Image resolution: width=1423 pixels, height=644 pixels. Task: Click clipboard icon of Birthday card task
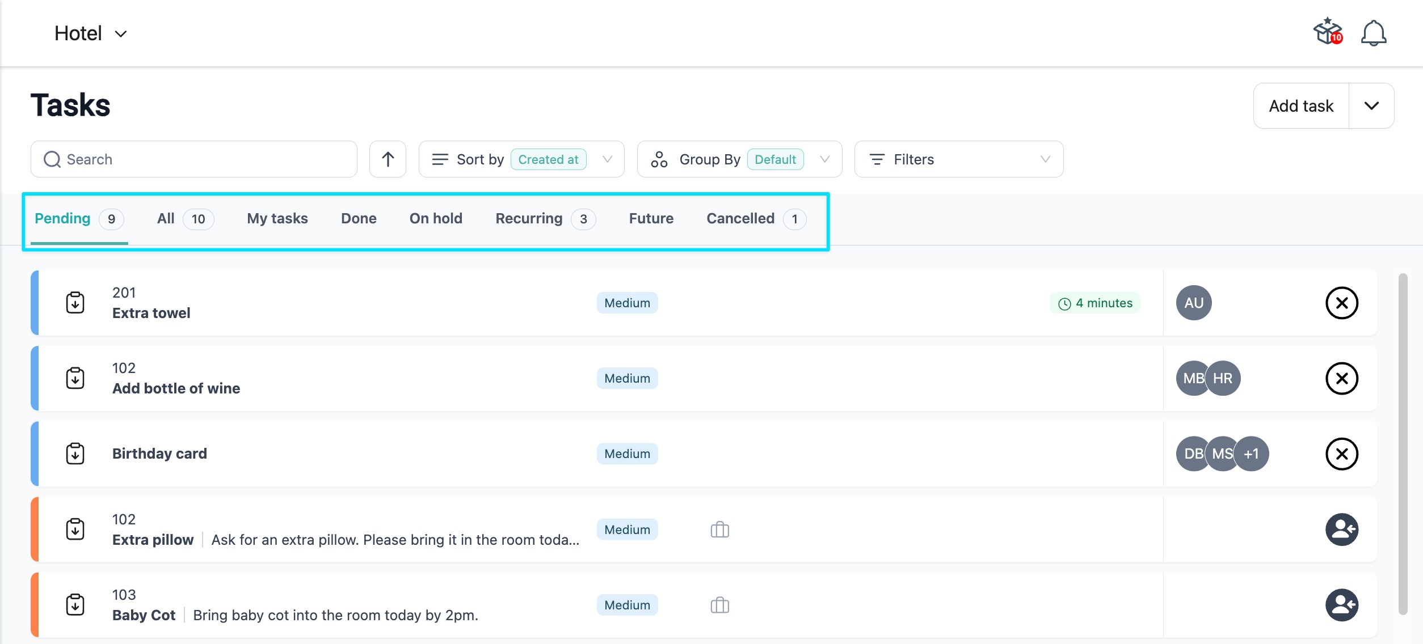tap(75, 454)
